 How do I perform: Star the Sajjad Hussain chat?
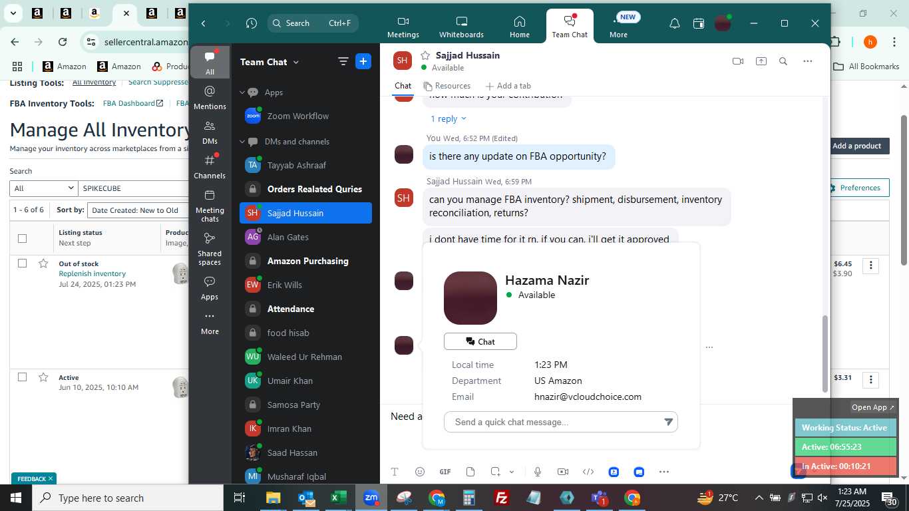click(x=425, y=55)
